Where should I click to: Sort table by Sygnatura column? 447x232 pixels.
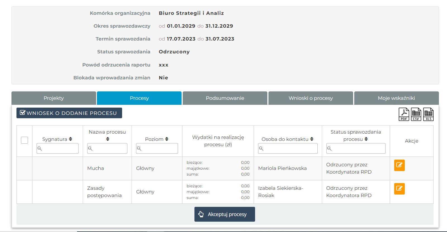pos(70,139)
